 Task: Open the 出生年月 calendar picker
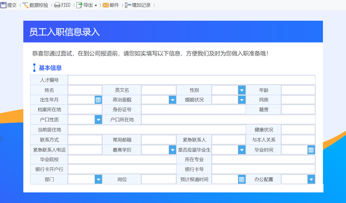[x=98, y=100]
